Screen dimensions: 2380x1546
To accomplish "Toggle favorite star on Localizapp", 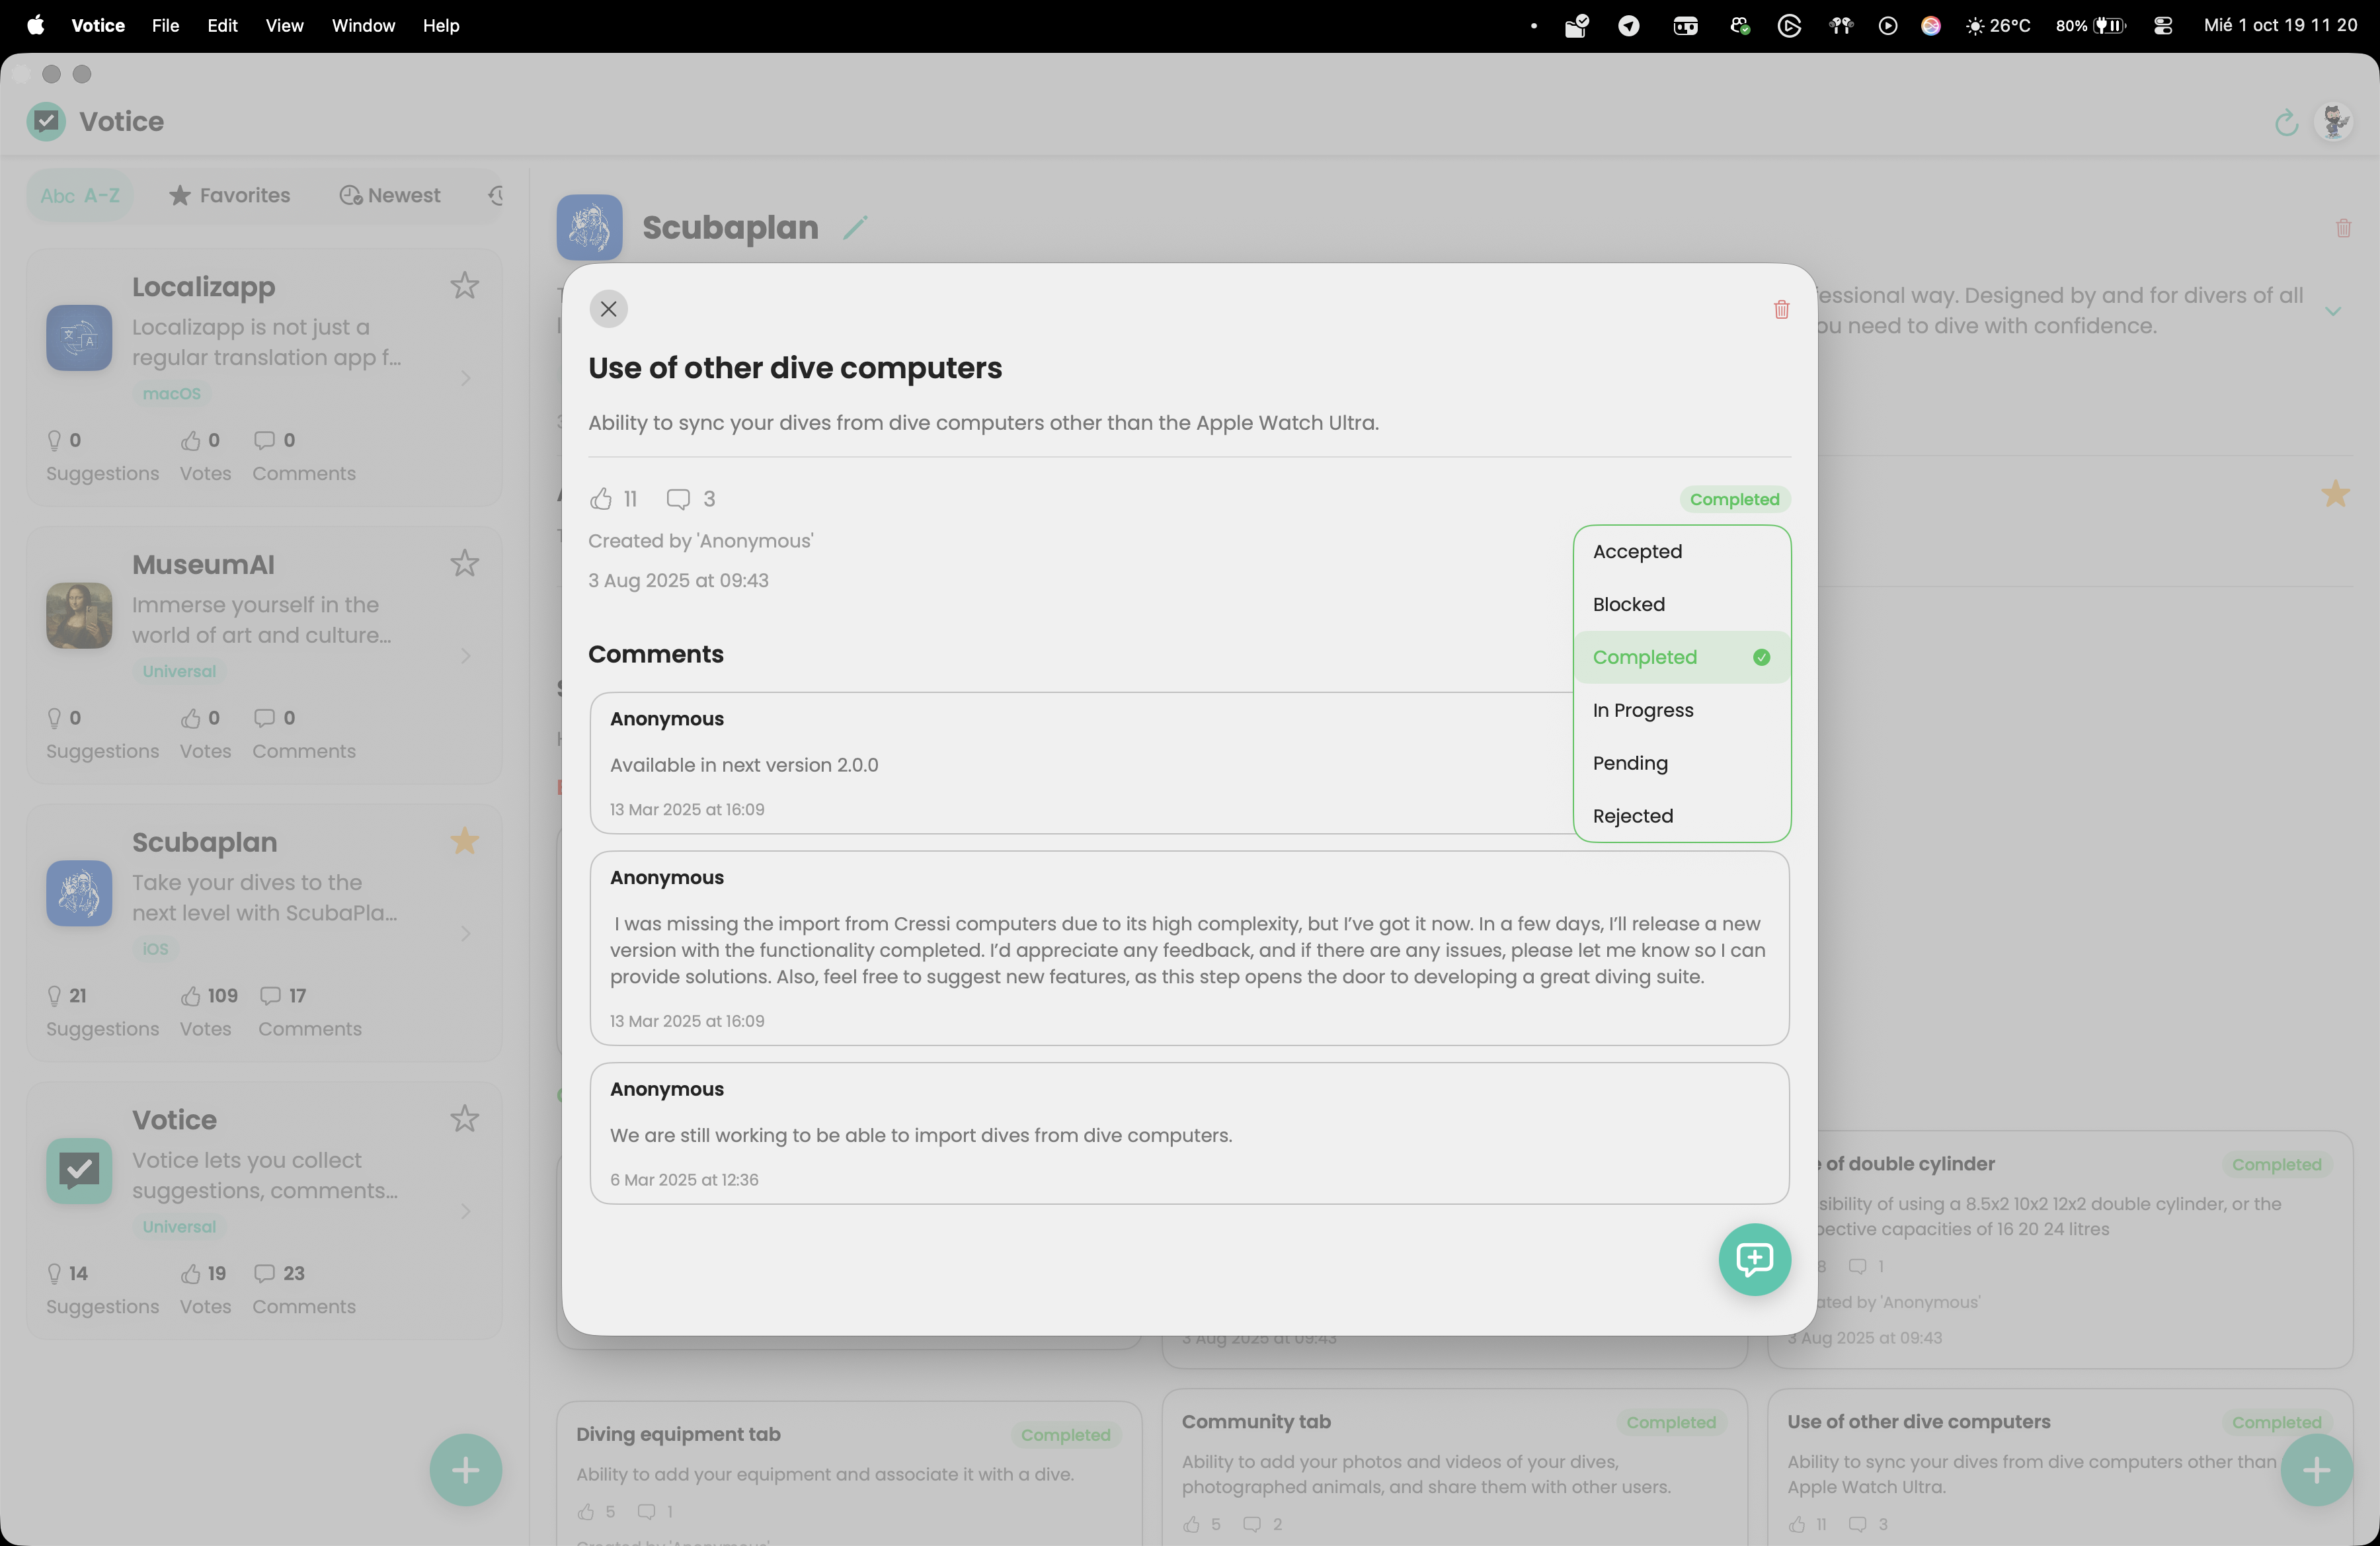I will (x=464, y=286).
